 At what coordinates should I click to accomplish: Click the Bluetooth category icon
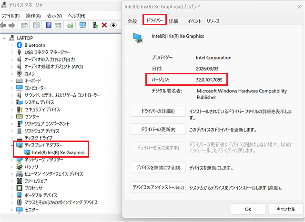19,45
